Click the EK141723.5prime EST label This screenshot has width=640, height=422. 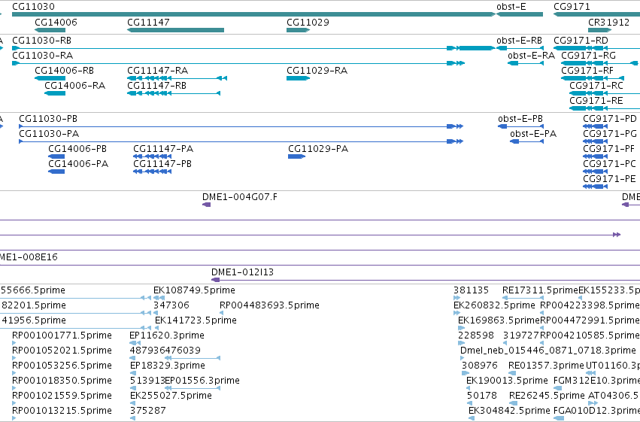(196, 320)
